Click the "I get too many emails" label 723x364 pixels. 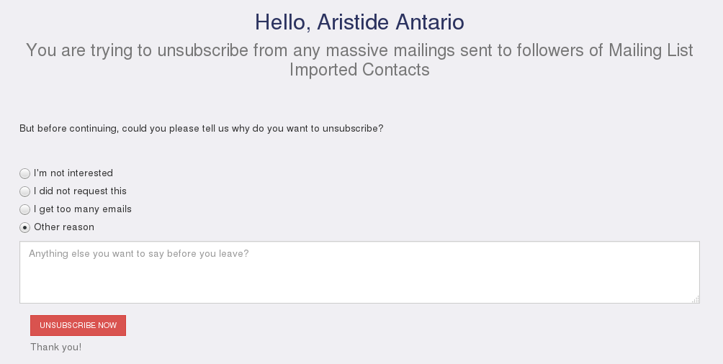pyautogui.click(x=83, y=209)
